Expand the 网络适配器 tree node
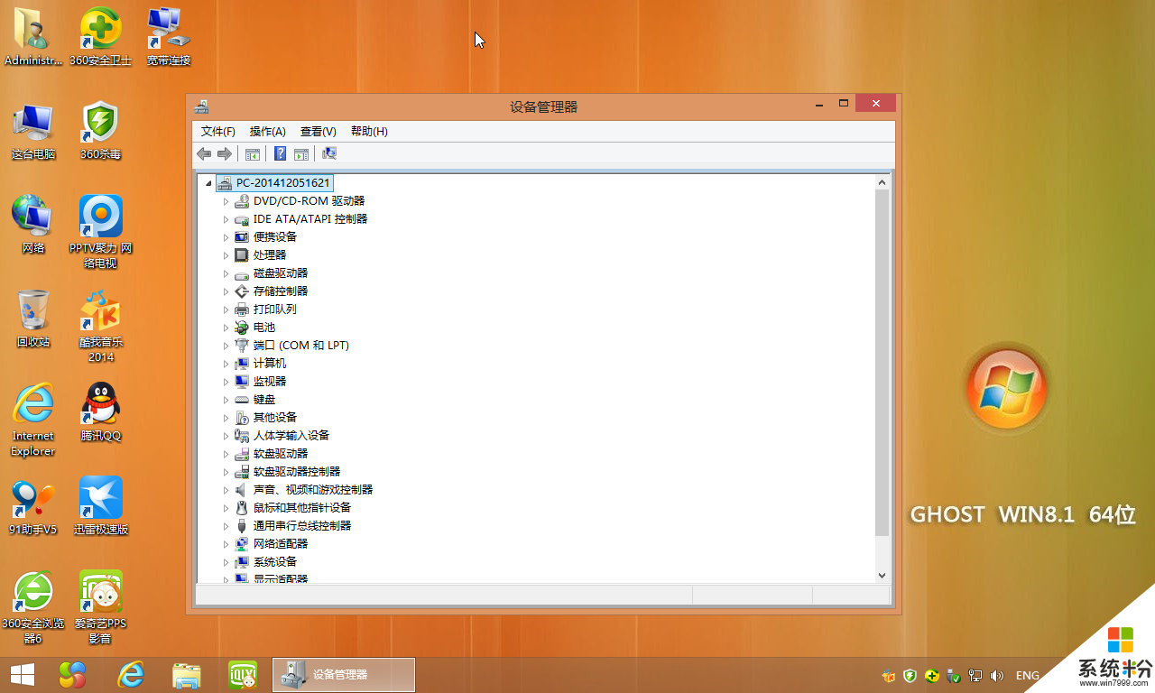 (x=226, y=544)
